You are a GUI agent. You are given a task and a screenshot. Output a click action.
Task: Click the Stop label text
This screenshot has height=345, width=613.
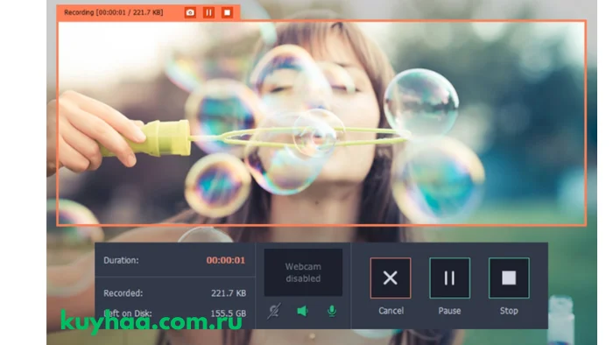tap(509, 311)
